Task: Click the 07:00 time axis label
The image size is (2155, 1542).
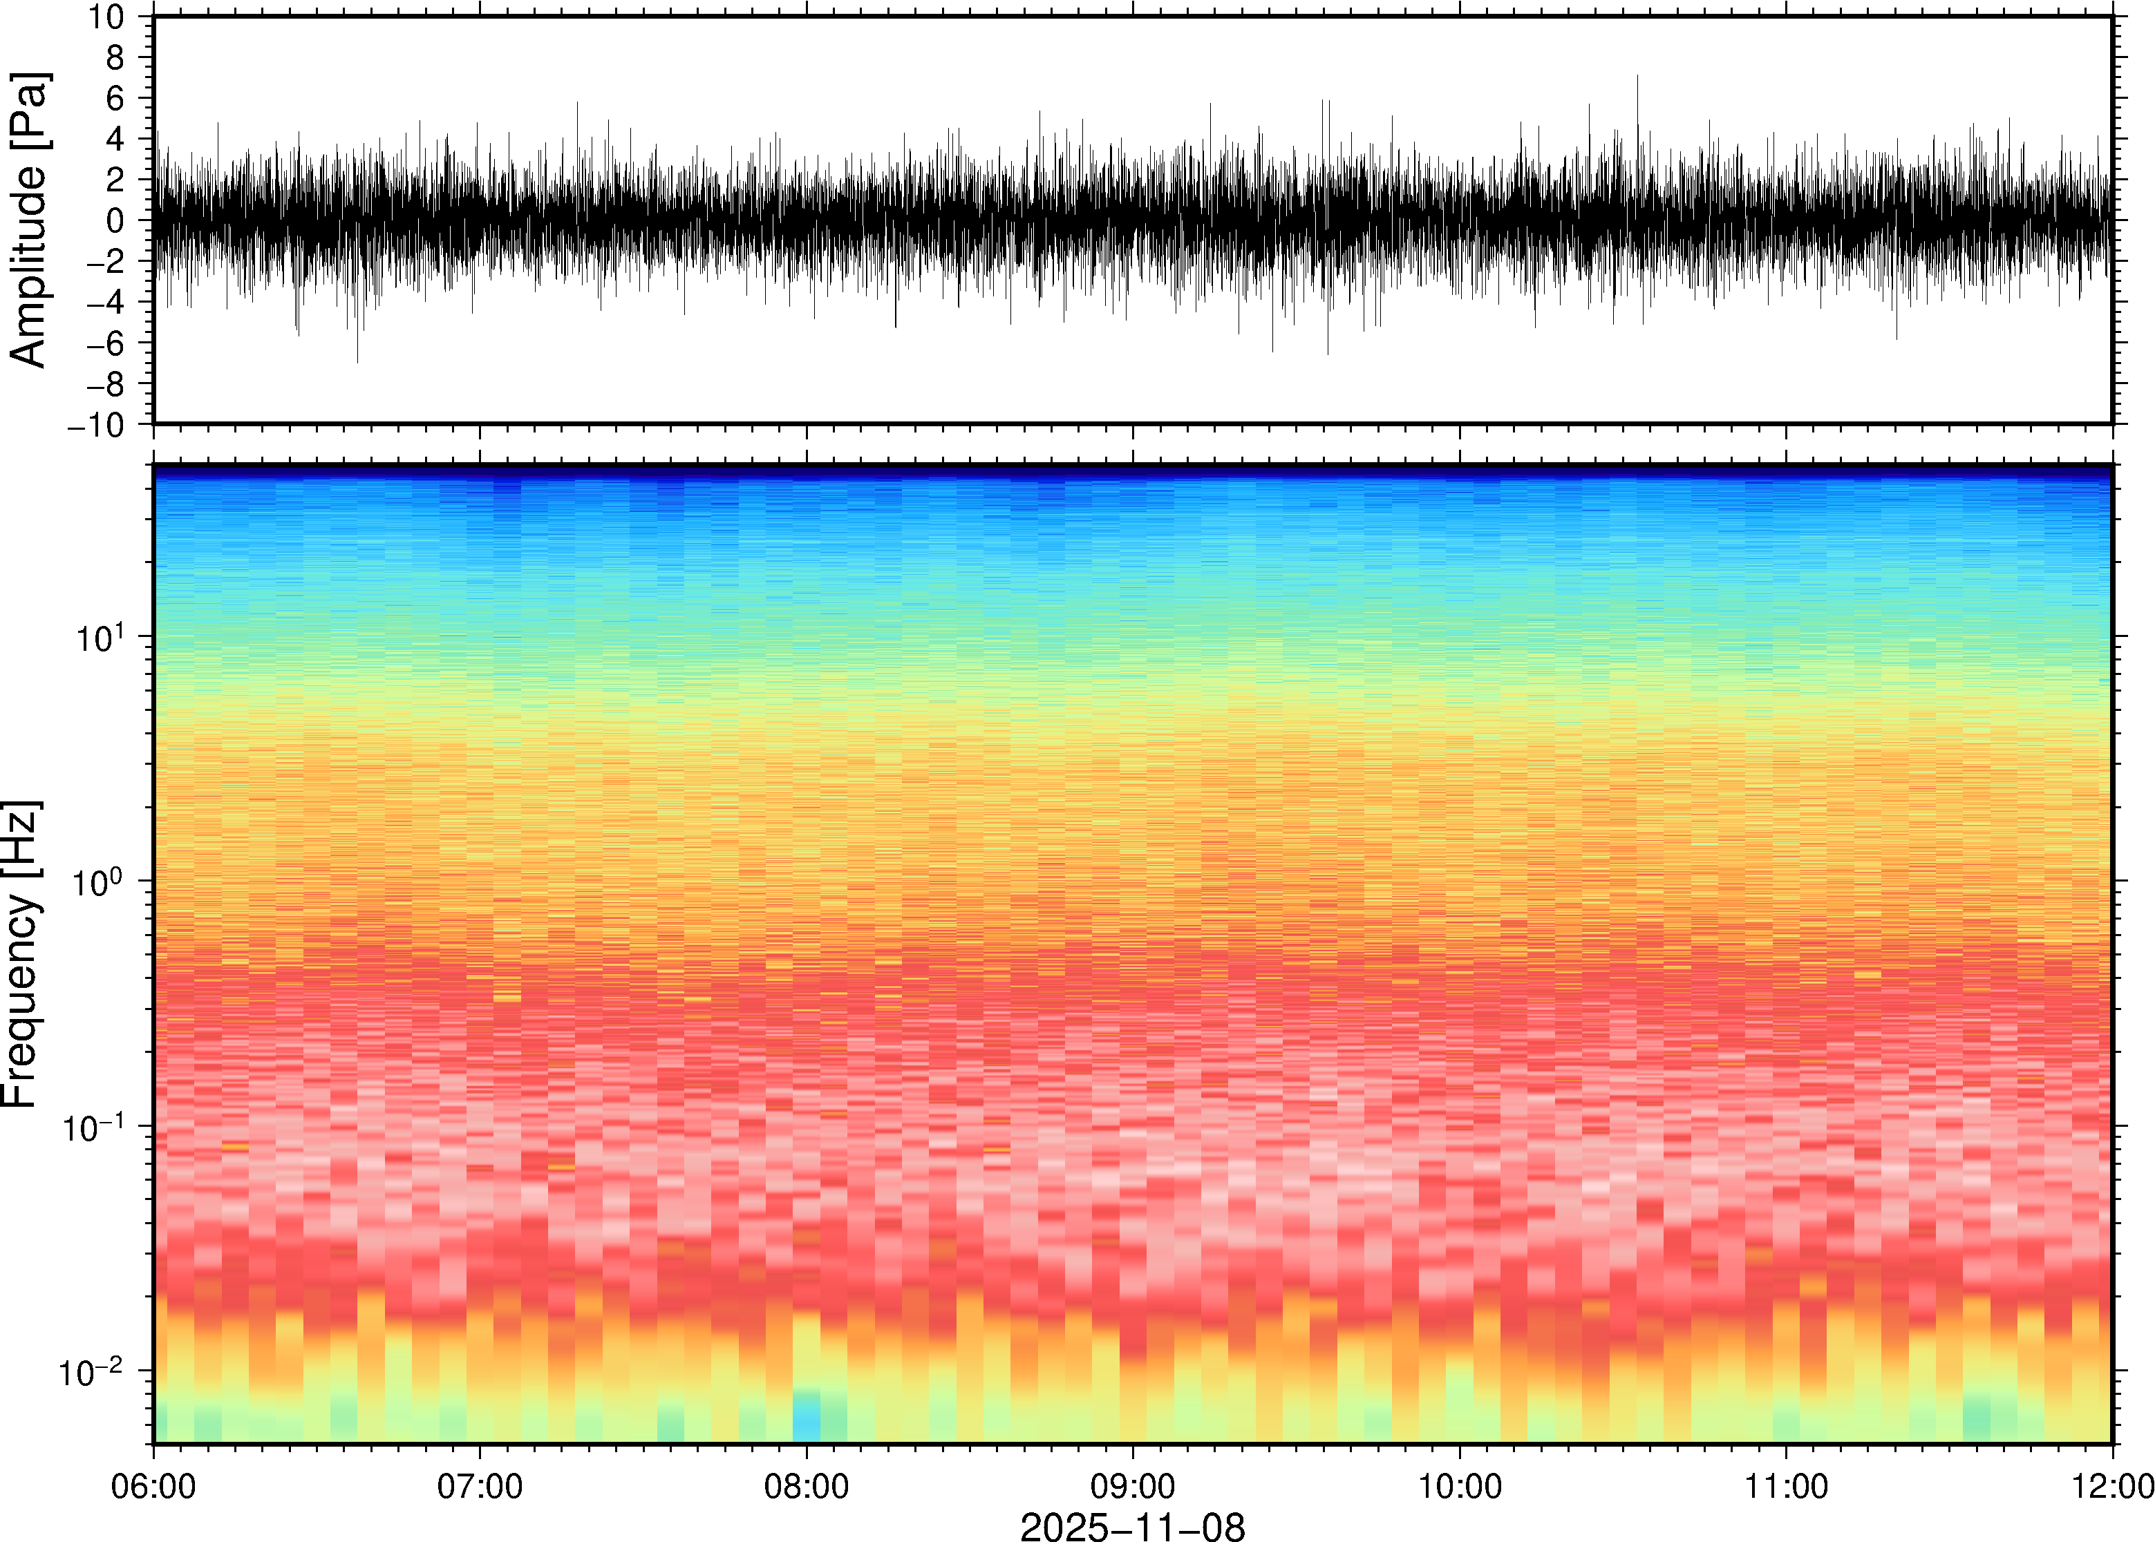Action: [x=480, y=1485]
